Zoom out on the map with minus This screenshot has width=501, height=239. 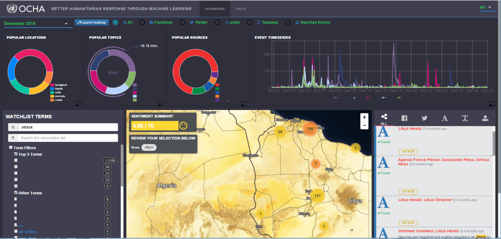pyautogui.click(x=364, y=125)
